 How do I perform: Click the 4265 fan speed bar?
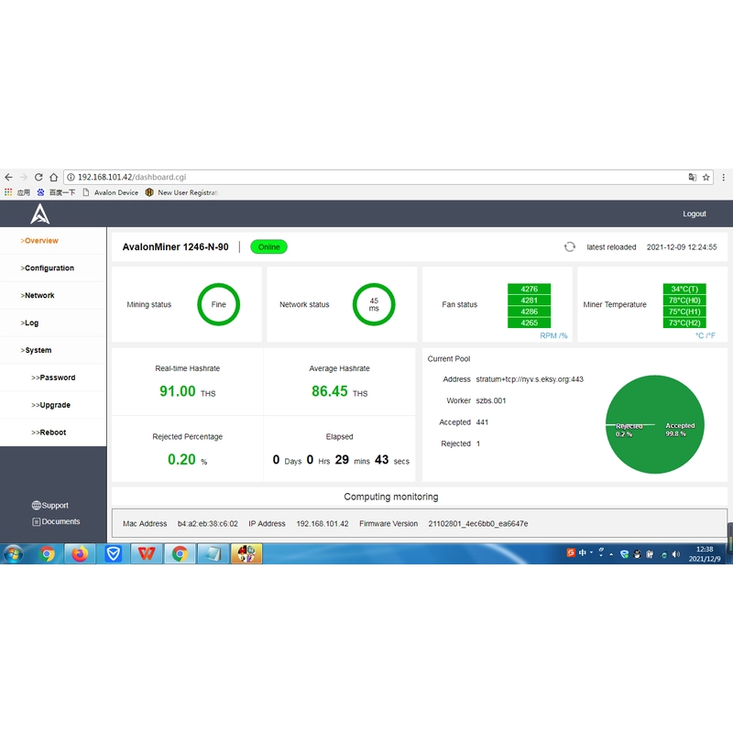[x=530, y=323]
